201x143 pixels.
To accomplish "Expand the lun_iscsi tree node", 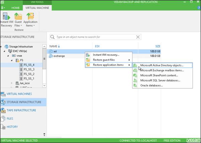I will [x=12, y=83].
